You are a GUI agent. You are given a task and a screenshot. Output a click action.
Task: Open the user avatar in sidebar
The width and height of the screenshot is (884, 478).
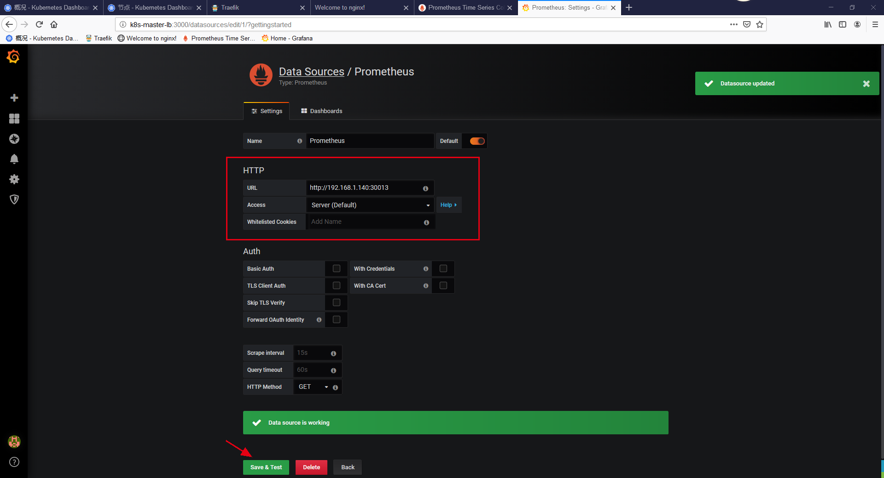14,442
